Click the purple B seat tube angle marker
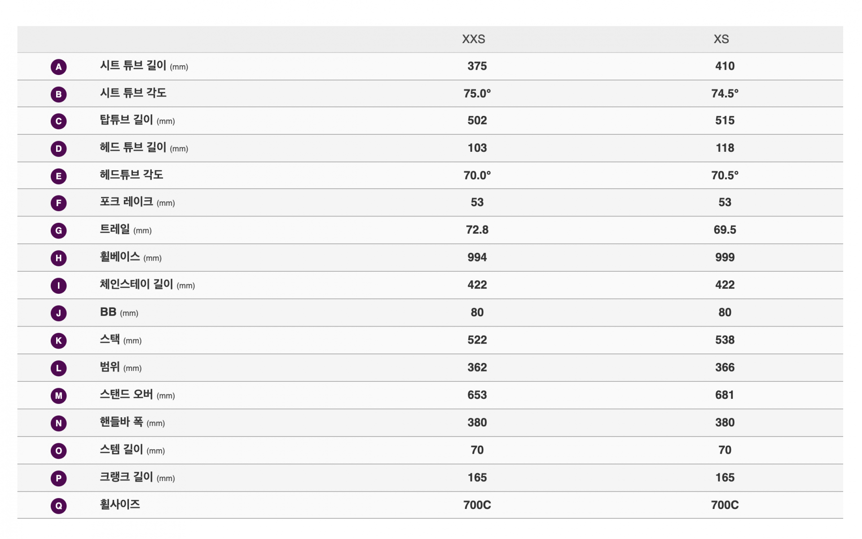862x539 pixels. pos(58,94)
